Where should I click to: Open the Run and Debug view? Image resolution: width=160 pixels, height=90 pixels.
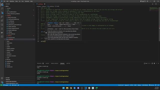point(2,16)
